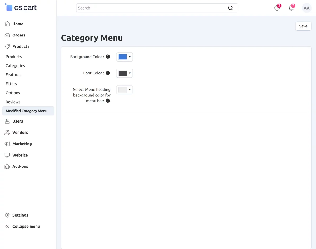316x249 pixels.
Task: Click the Website monitor icon
Action: (x=7, y=155)
